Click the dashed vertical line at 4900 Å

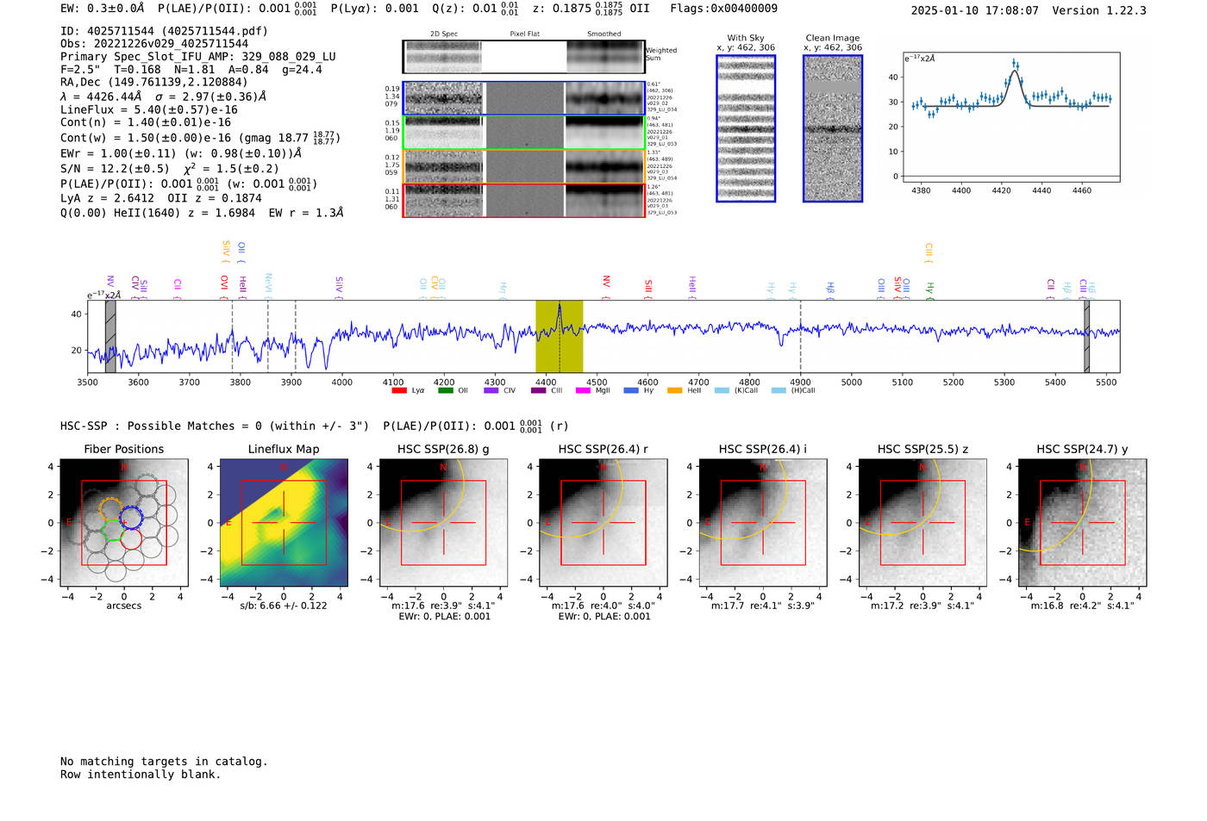[801, 337]
